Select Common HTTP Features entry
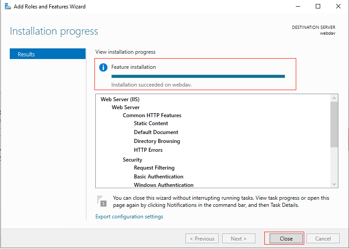 pos(152,115)
